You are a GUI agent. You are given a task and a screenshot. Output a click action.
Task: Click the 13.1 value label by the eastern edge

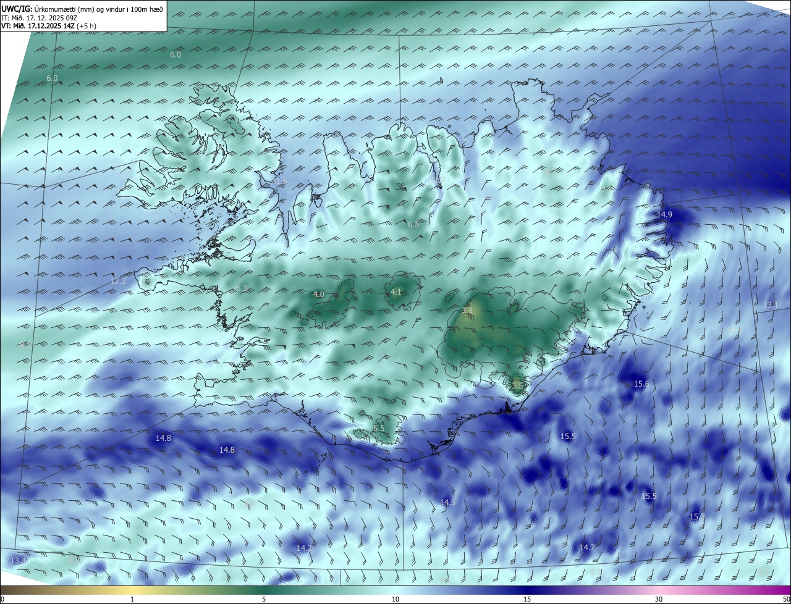point(771,305)
